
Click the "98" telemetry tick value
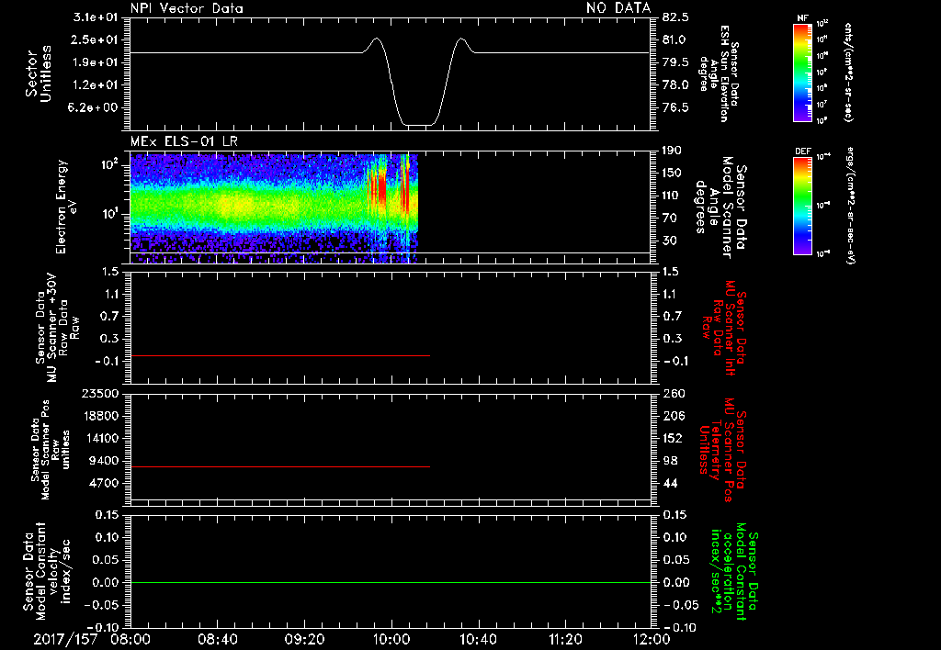pos(672,461)
